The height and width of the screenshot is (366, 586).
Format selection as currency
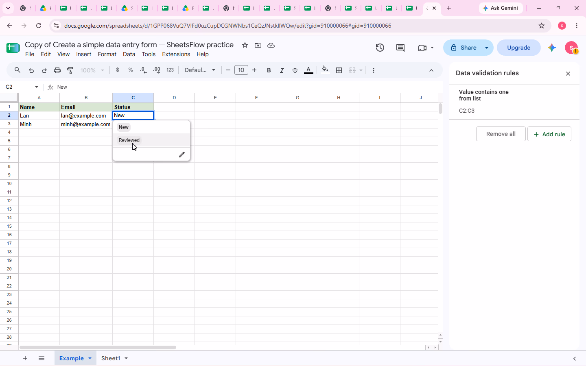pyautogui.click(x=118, y=70)
